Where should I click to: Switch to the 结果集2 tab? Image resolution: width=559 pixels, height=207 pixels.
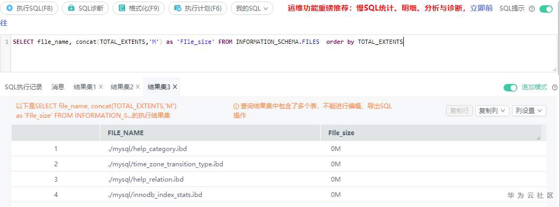(x=122, y=87)
